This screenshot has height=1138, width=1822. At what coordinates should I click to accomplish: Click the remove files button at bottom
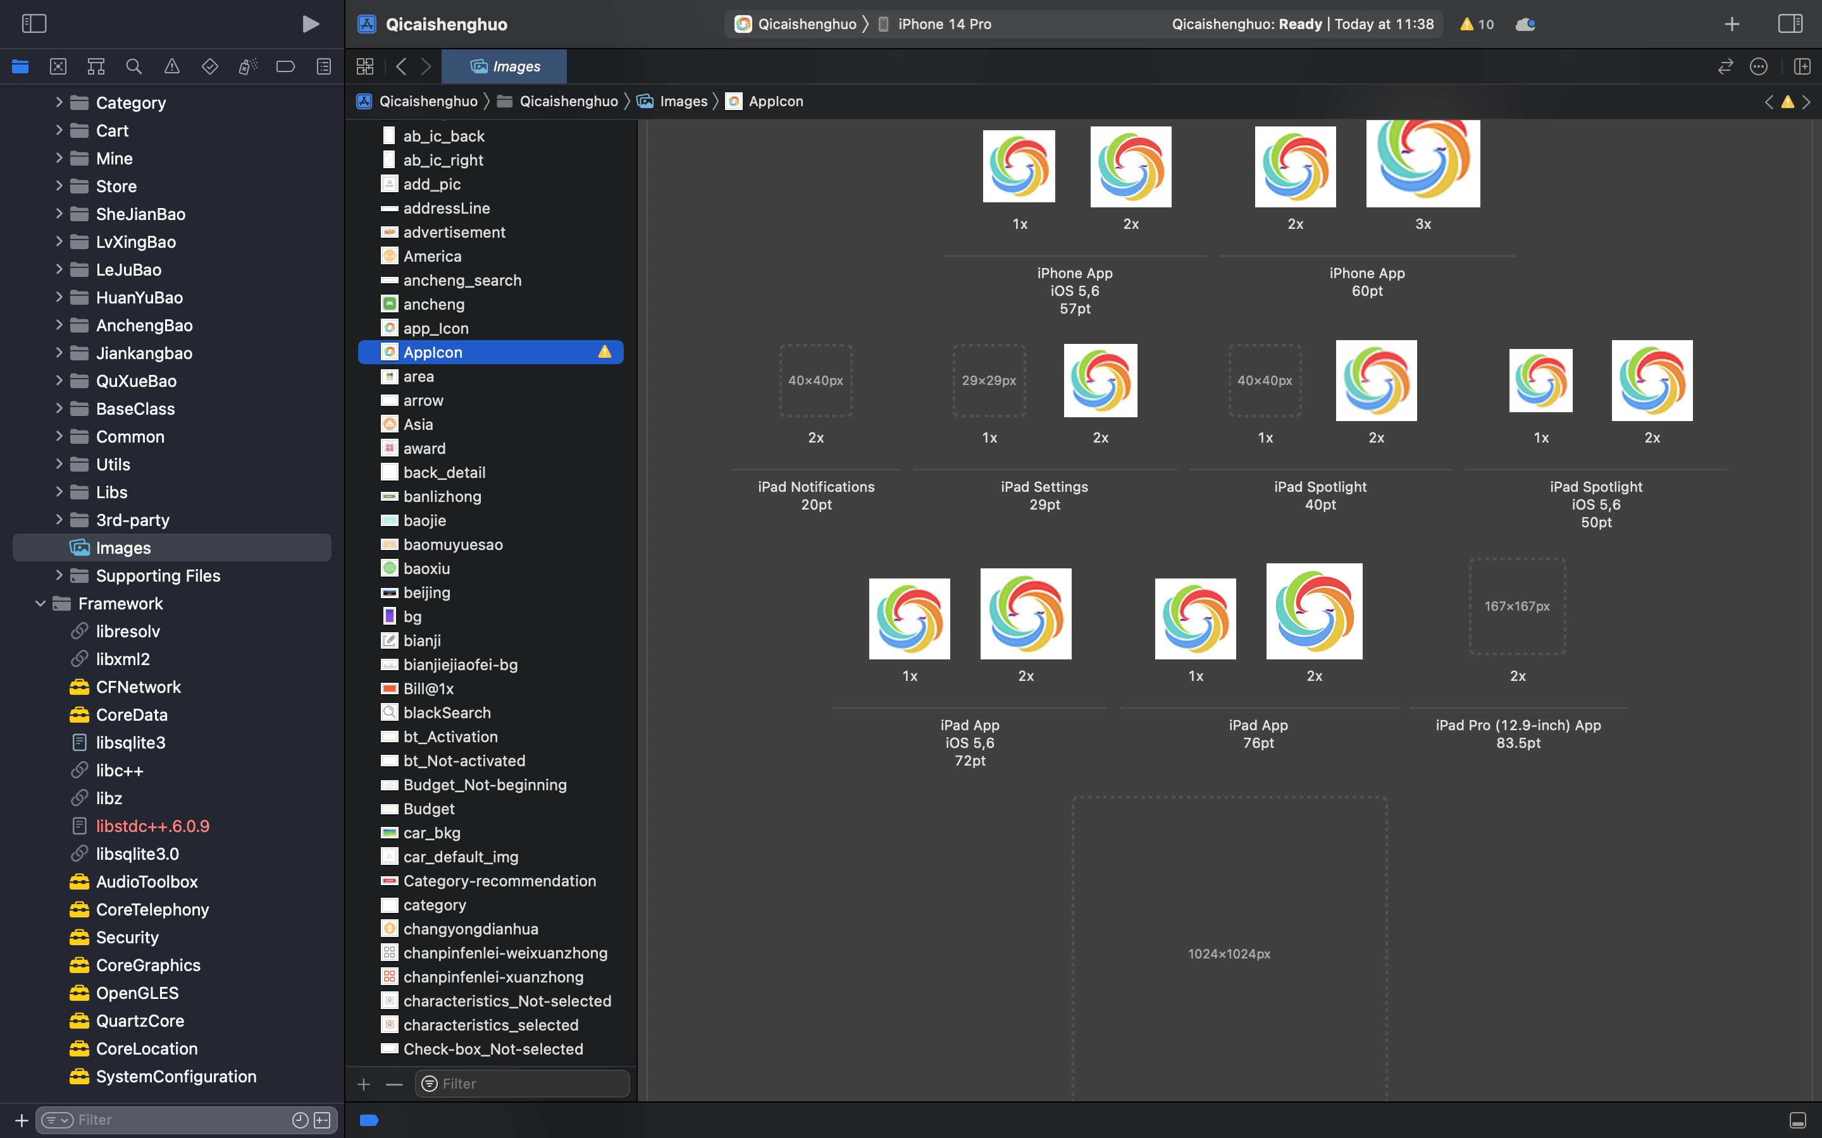click(394, 1084)
